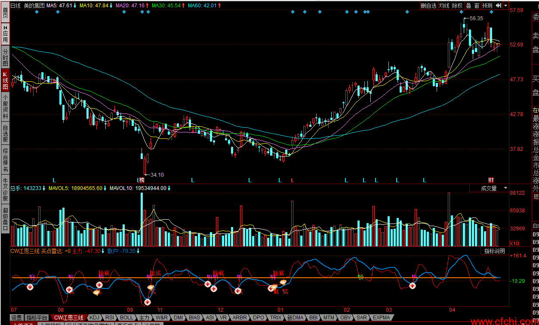Click the back-arrow 应用 sidebar icon
This screenshot has height=325, width=539.
click(5, 34)
